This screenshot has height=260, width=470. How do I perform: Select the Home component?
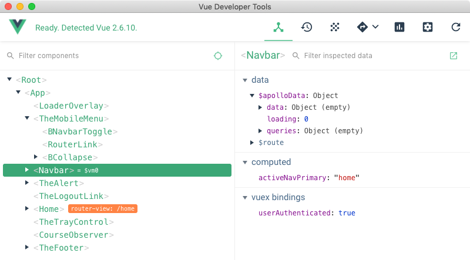point(49,209)
